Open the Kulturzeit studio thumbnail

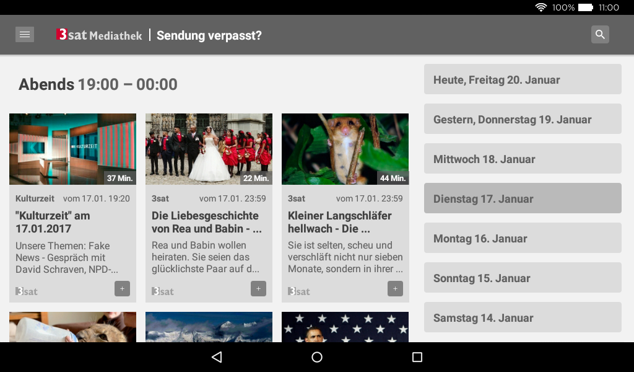coord(72,149)
